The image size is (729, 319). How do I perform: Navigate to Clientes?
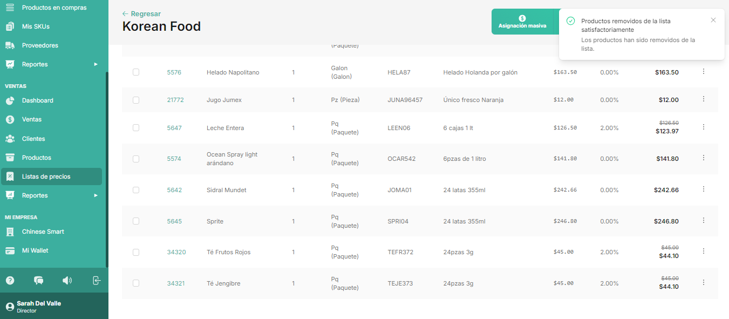click(33, 139)
